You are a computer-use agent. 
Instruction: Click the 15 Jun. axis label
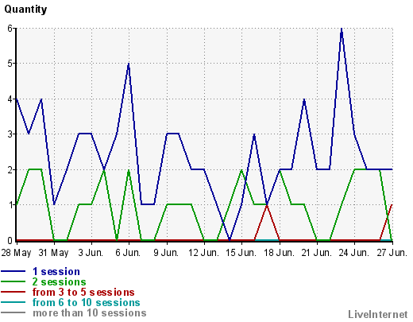click(x=241, y=253)
